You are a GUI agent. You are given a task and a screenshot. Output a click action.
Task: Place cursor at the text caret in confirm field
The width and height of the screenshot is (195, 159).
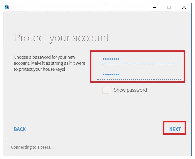(x=119, y=75)
